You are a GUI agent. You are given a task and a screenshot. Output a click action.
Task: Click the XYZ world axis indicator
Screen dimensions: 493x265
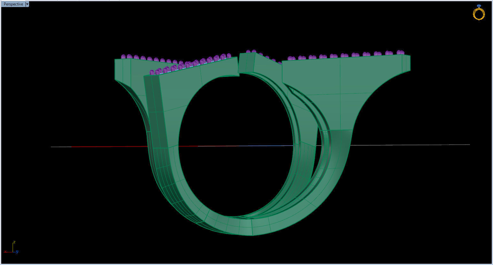pyautogui.click(x=11, y=248)
